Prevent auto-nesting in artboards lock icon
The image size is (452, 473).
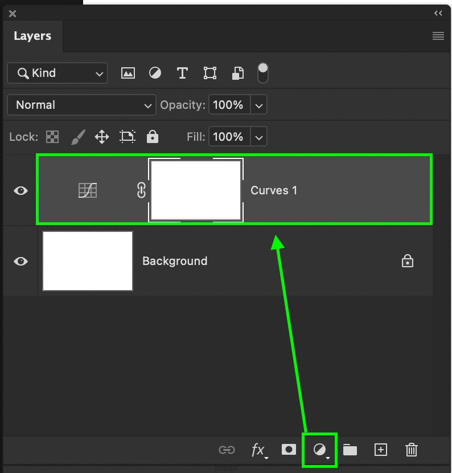[x=128, y=137]
